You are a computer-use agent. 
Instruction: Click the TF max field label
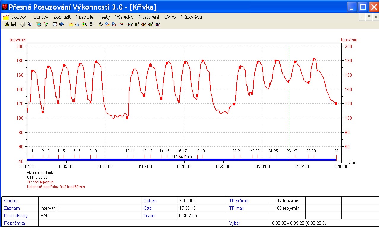tap(237, 208)
